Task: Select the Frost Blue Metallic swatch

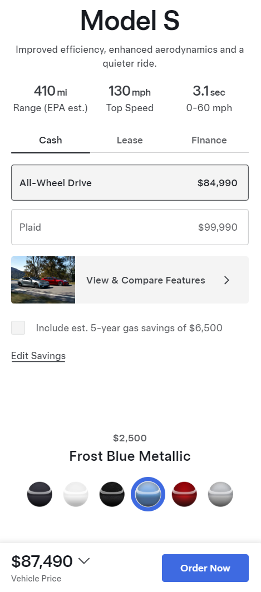Action: (x=148, y=494)
